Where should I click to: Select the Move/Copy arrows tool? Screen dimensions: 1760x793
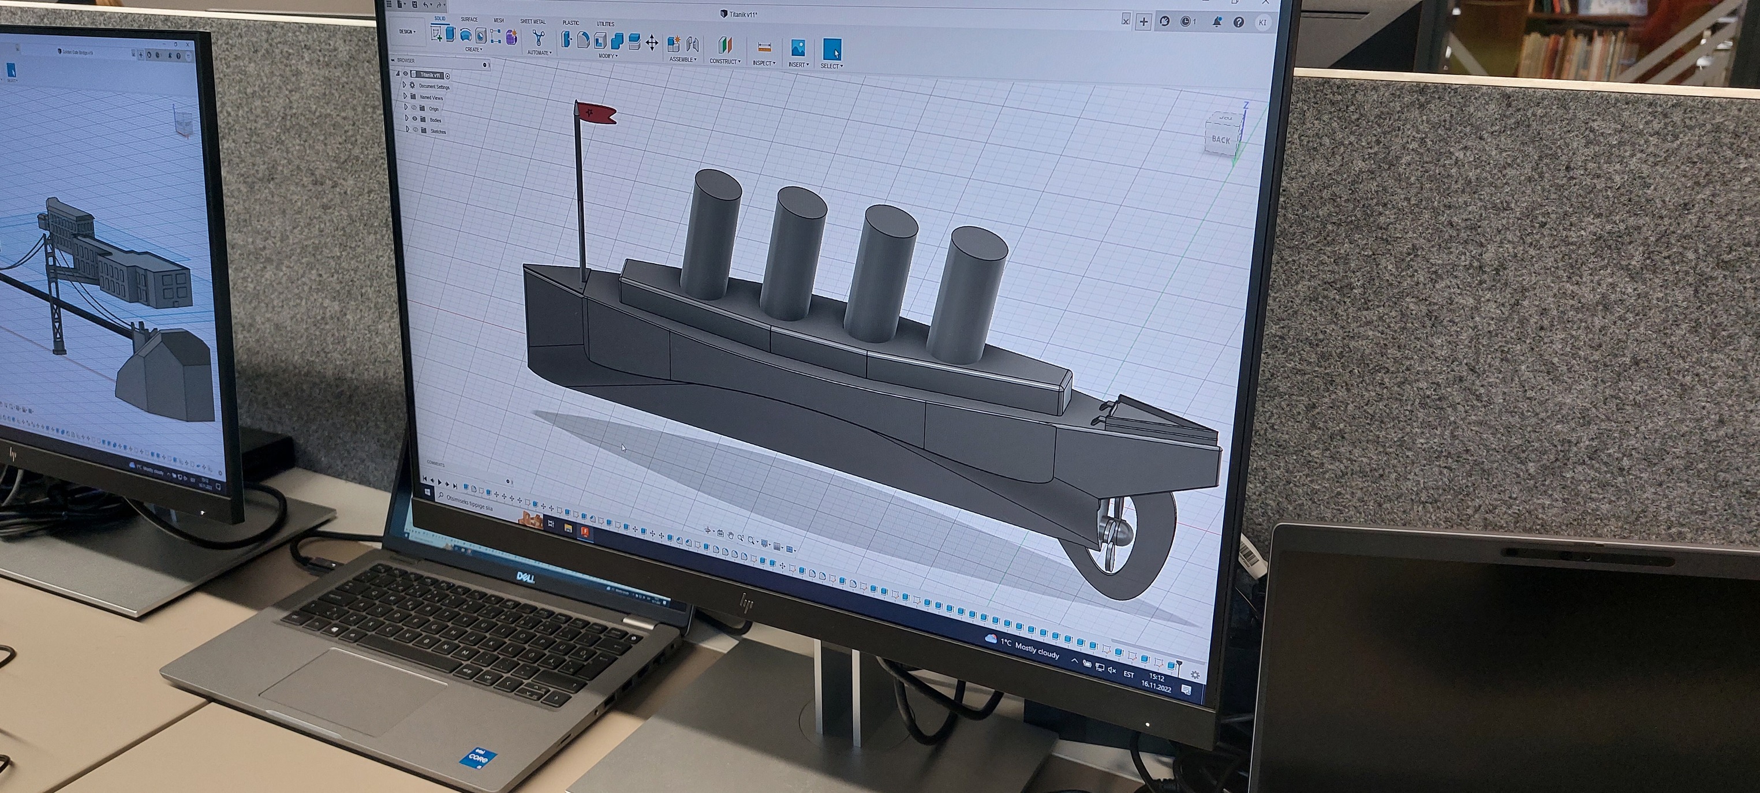[652, 43]
